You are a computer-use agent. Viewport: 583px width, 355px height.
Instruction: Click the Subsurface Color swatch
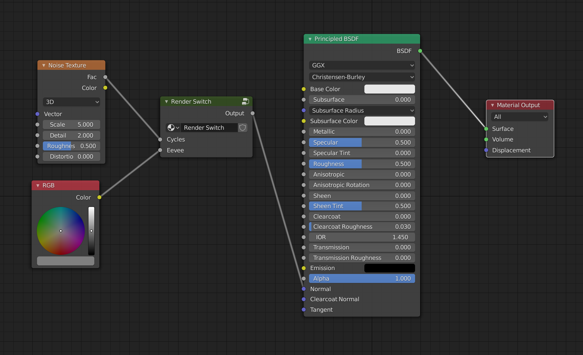pyautogui.click(x=390, y=121)
